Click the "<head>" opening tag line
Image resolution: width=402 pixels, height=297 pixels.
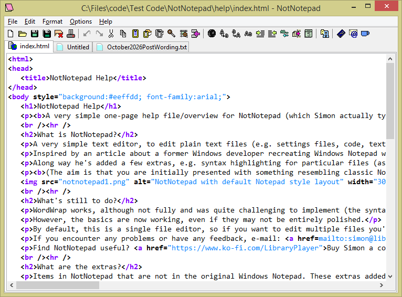tap(20, 69)
